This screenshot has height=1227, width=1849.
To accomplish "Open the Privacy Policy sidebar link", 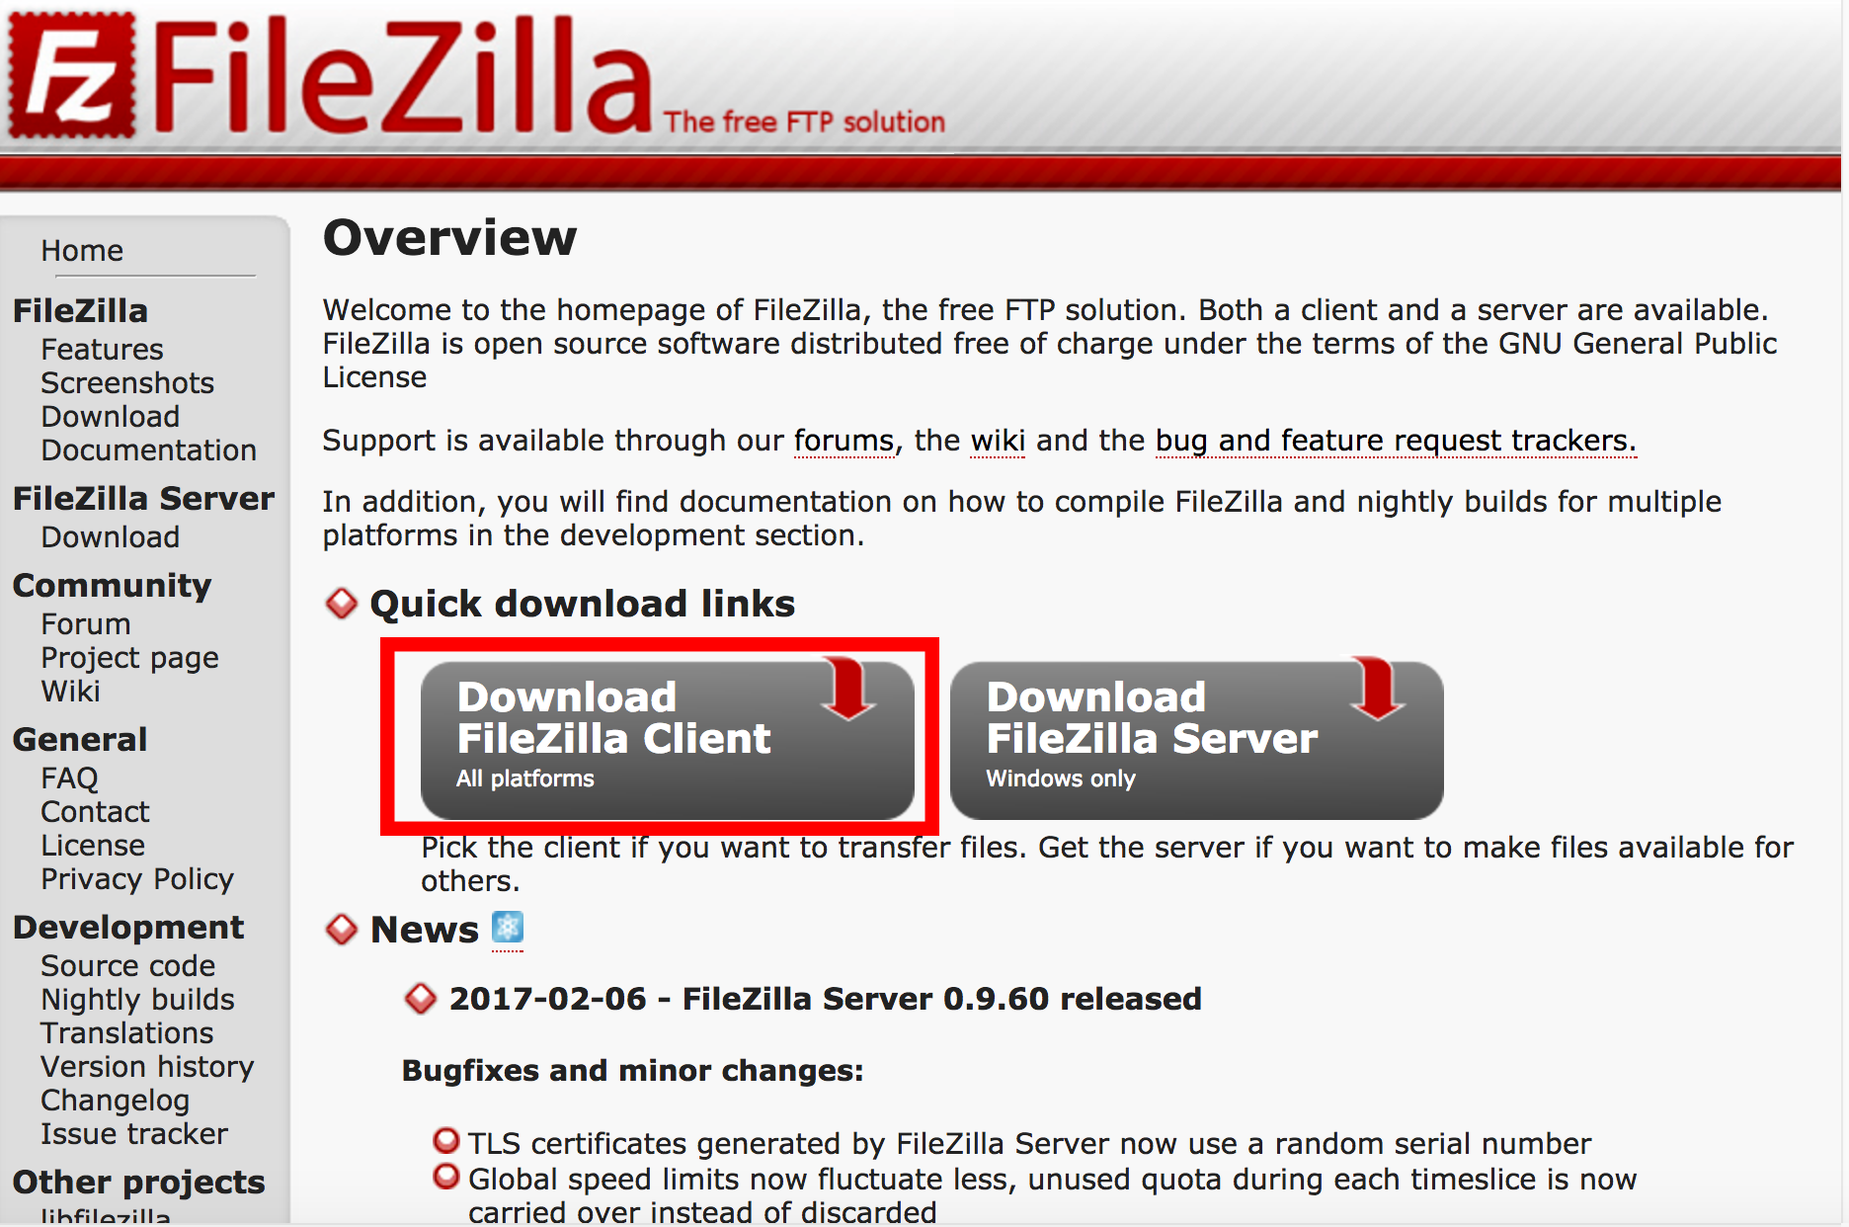I will coord(137,879).
